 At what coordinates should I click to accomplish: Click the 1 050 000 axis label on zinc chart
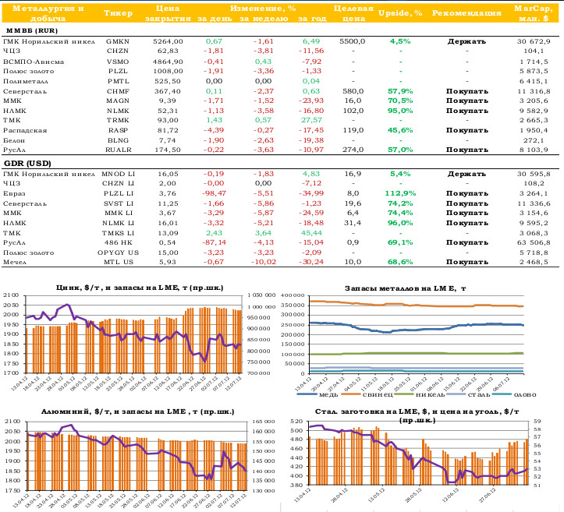pos(261,295)
